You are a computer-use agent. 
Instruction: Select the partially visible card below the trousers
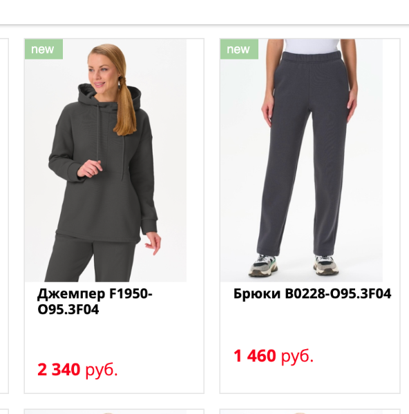[310, 412]
